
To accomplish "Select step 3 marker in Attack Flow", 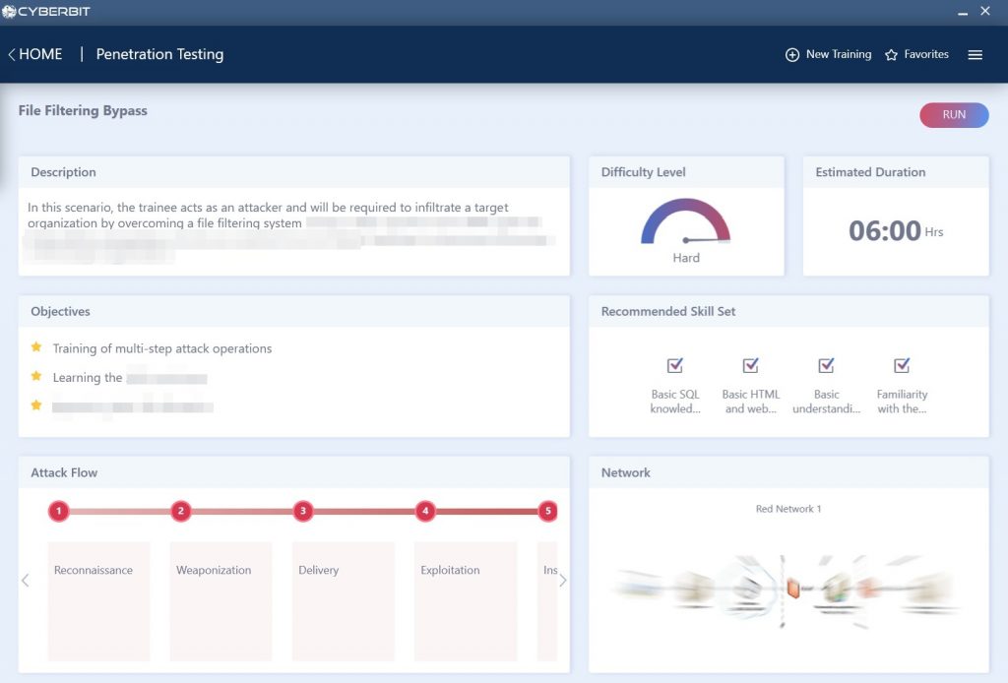I will [x=303, y=511].
